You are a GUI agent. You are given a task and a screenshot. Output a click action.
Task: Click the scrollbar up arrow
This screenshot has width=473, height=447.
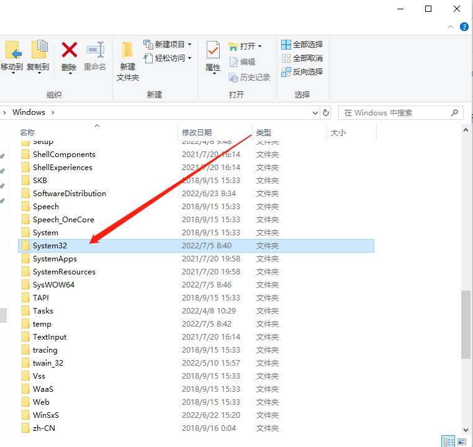tap(466, 130)
